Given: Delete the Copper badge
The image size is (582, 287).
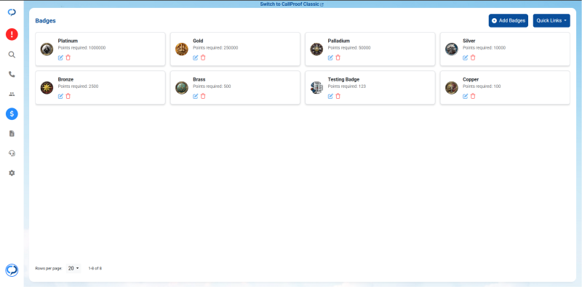Looking at the screenshot, I should (473, 96).
